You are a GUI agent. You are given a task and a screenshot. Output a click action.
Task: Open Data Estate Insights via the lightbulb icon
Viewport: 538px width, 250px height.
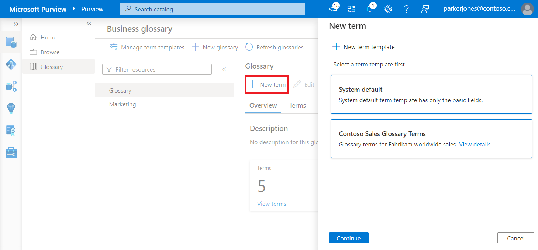click(x=11, y=108)
